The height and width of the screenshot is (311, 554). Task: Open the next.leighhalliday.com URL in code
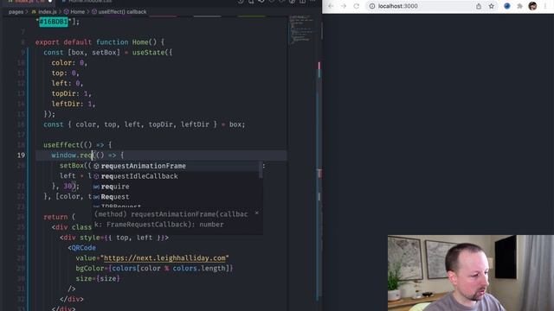[164, 258]
